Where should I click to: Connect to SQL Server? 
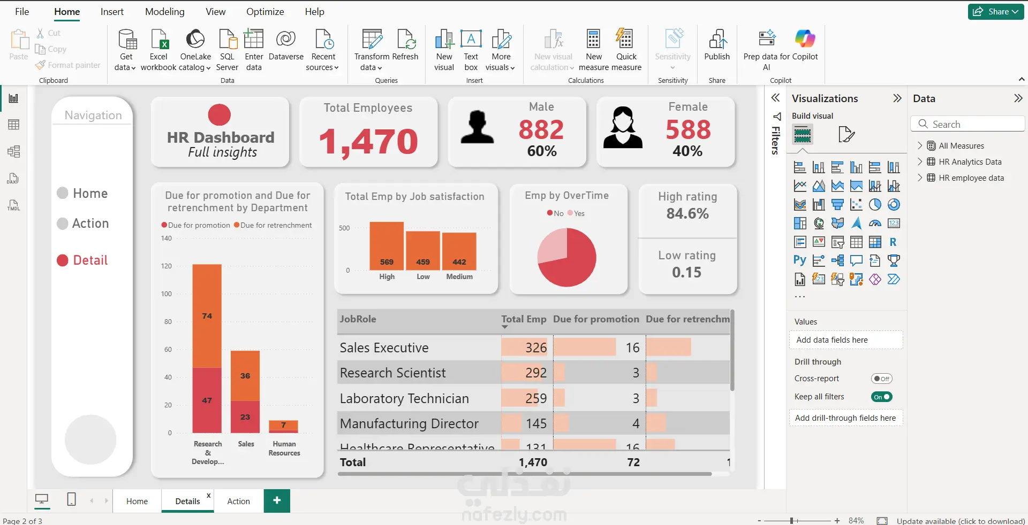(227, 50)
